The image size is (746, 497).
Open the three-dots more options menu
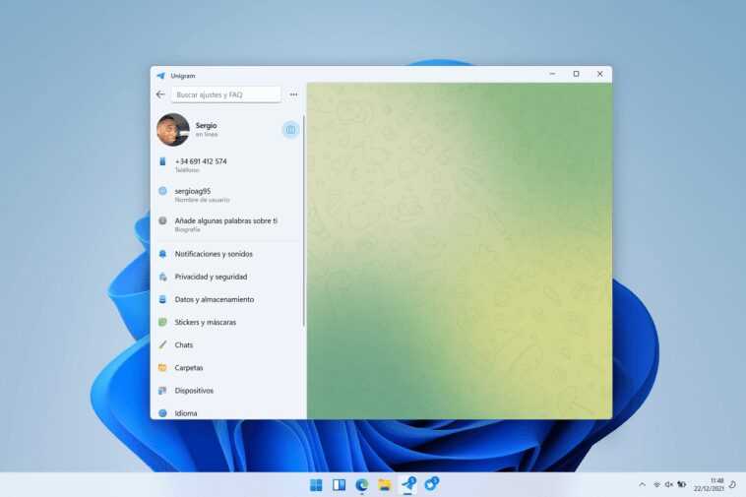293,94
